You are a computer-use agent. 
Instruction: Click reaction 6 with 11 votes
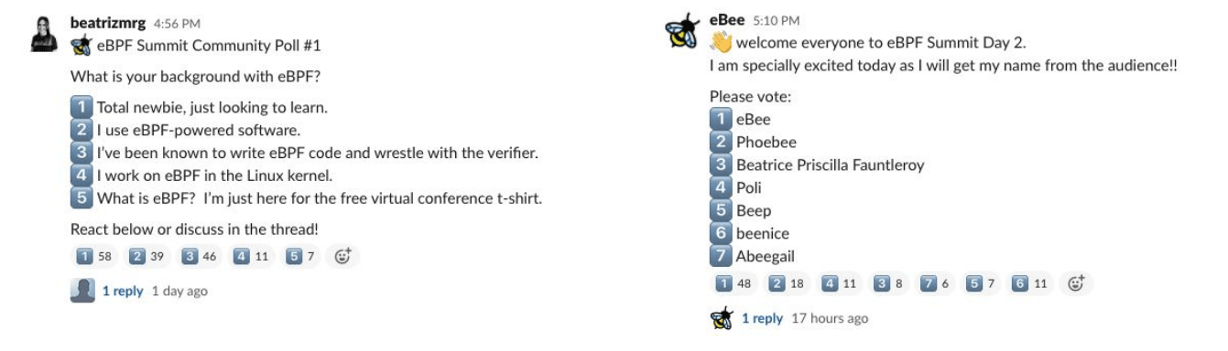(1031, 284)
